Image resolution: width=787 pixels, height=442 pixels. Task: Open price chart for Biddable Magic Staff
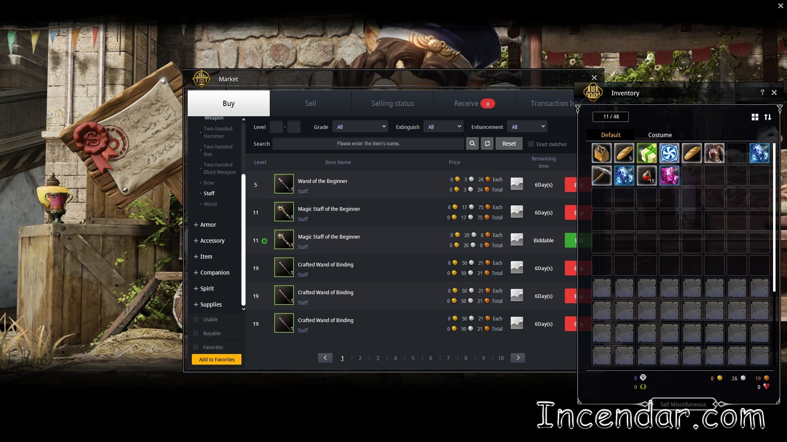tap(516, 240)
